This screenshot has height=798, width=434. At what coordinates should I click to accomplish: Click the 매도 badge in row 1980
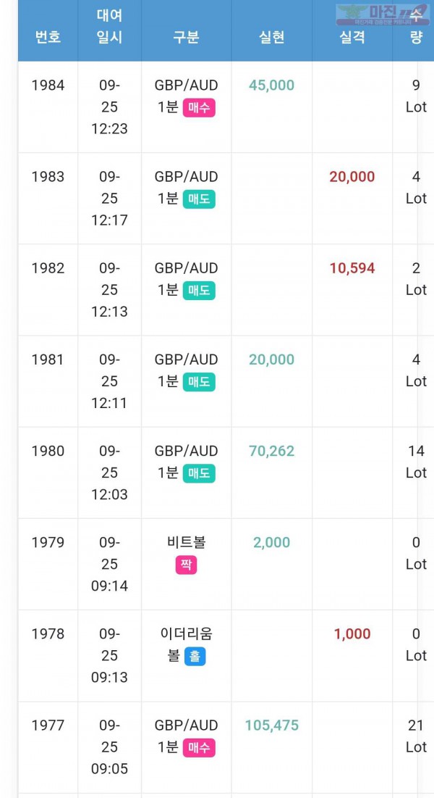[x=198, y=473]
